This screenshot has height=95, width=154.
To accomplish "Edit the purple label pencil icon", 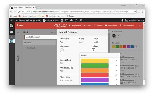I will [x=116, y=80].
